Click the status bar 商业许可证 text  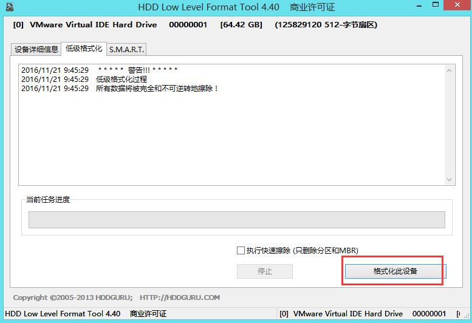click(148, 314)
